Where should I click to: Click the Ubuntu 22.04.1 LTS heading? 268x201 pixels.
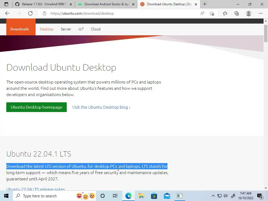(x=39, y=154)
